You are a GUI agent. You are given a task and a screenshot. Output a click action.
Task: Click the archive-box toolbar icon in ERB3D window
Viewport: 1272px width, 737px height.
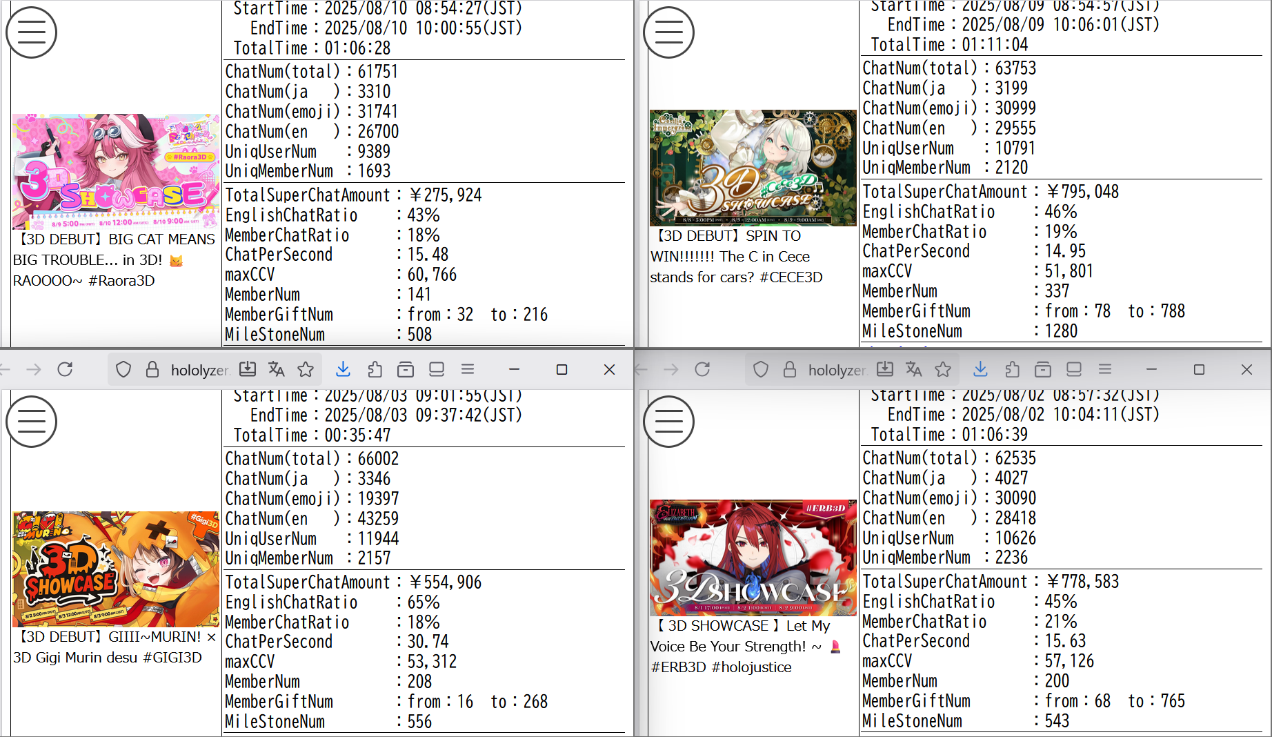click(1043, 370)
